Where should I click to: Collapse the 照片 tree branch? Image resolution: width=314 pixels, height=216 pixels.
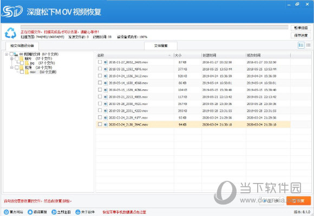11,58
